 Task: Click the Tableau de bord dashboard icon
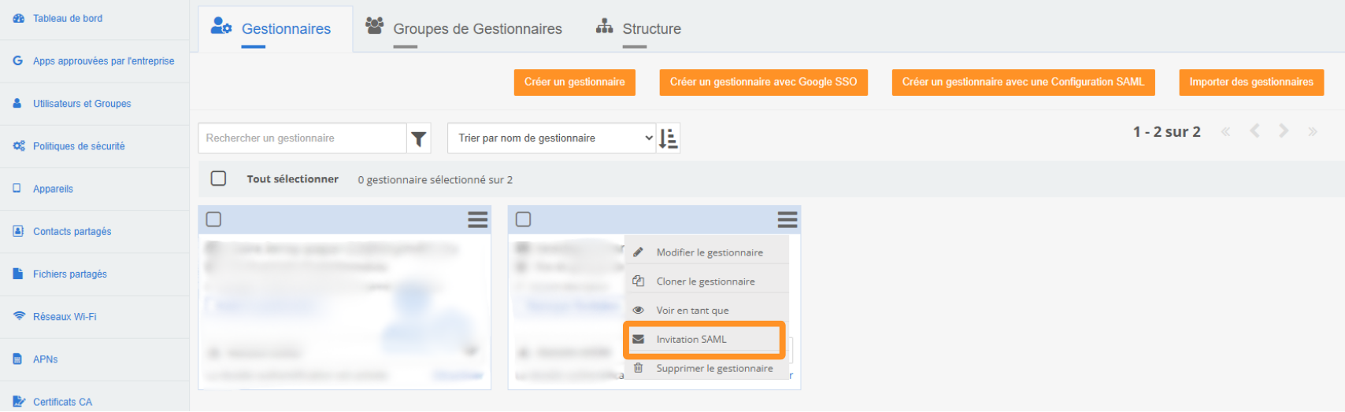click(x=19, y=18)
